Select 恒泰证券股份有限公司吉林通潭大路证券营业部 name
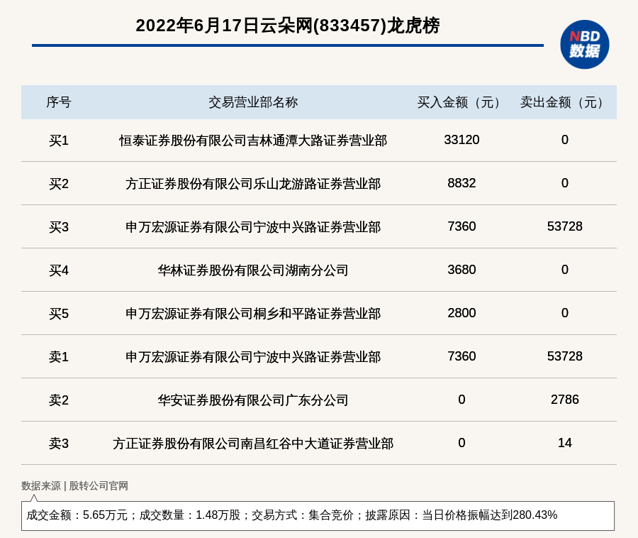The image size is (638, 538). (x=253, y=141)
